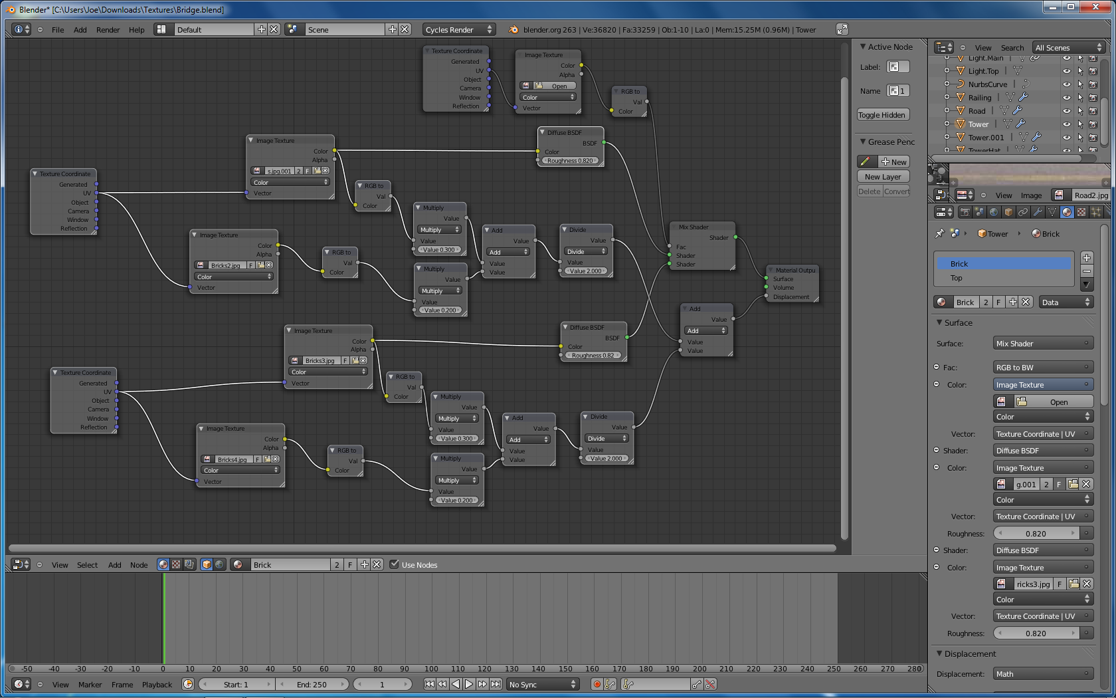Adjust Roughness 0.820 in top Diffuse BSDF node
Screen dimensions: 1116x698
tap(569, 161)
